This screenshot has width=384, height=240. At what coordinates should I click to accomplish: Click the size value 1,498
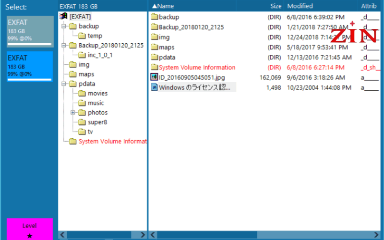(x=274, y=88)
